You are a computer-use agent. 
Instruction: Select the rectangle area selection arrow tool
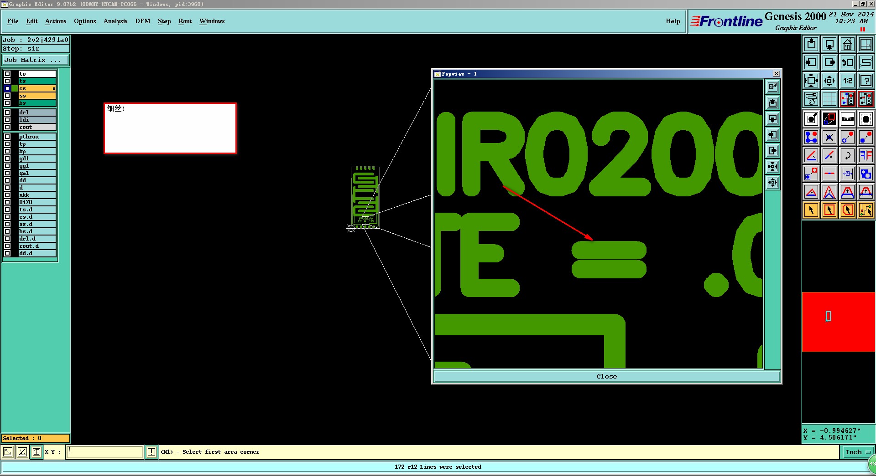coord(829,210)
